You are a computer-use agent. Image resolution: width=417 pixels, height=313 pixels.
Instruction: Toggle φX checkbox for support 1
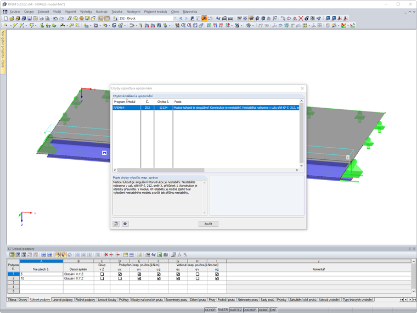[x=178, y=274]
